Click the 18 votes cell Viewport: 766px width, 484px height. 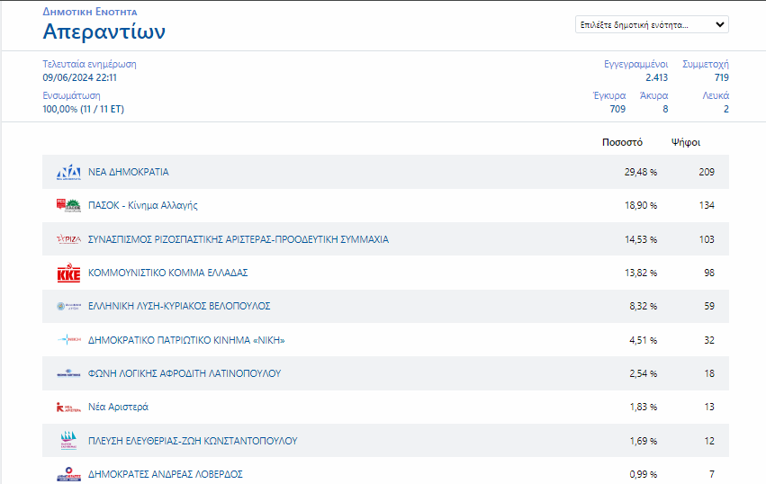(709, 373)
